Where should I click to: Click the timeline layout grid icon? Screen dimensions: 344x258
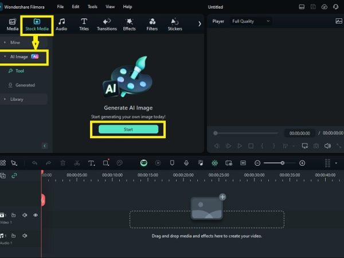tap(3, 163)
